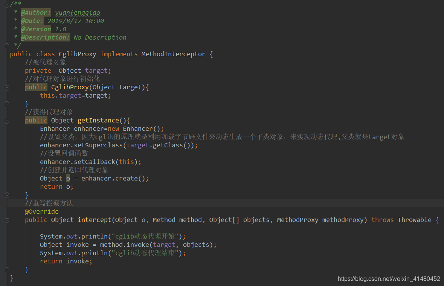Click the comment "//对代理对象进行初始化"
The height and width of the screenshot is (286, 444).
coord(62,79)
